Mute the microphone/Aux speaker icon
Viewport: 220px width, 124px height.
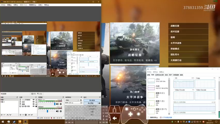point(57,104)
